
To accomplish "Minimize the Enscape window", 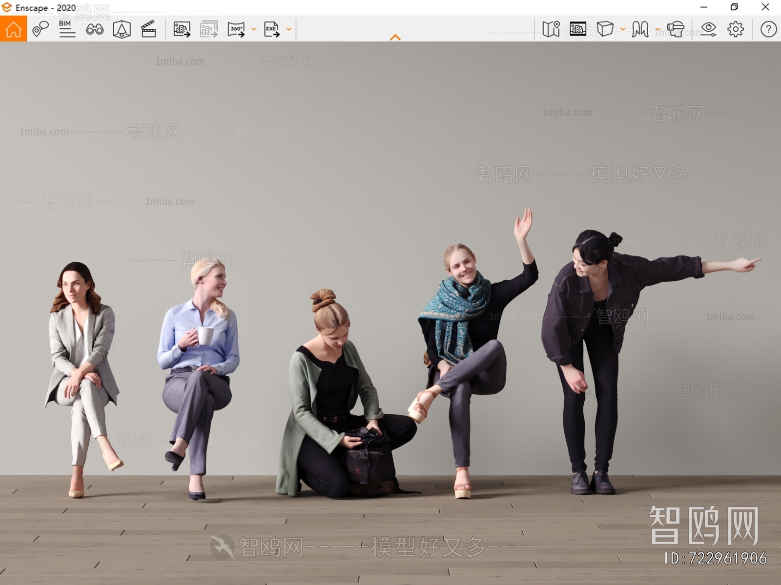I will tap(704, 7).
